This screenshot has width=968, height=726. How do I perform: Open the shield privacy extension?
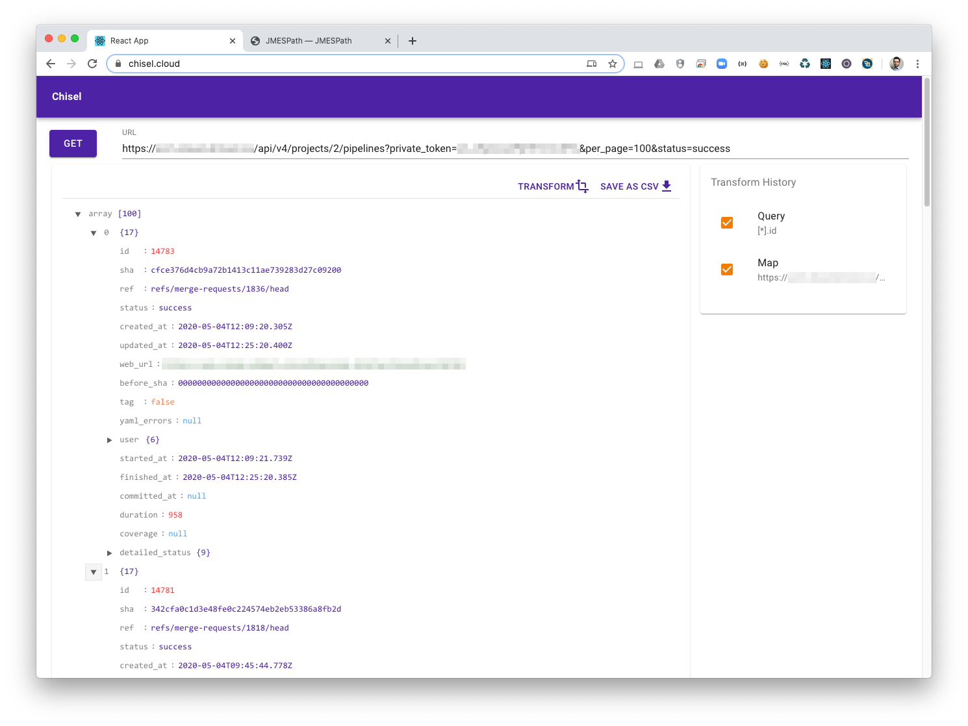(680, 64)
